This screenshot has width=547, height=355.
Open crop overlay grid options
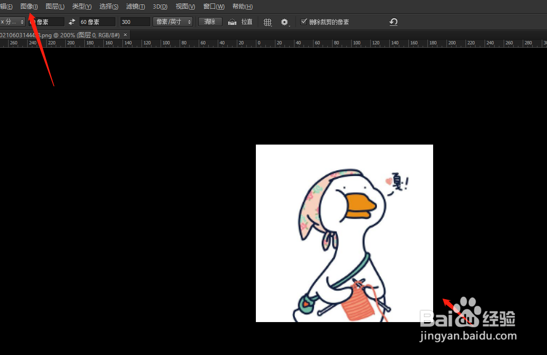[268, 22]
